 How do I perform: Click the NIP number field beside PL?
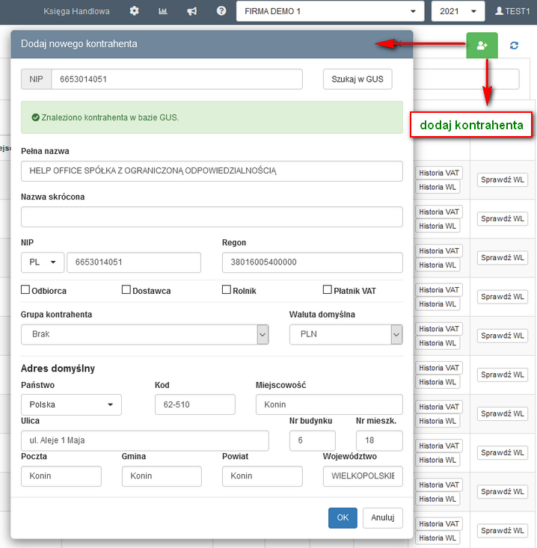pos(134,262)
